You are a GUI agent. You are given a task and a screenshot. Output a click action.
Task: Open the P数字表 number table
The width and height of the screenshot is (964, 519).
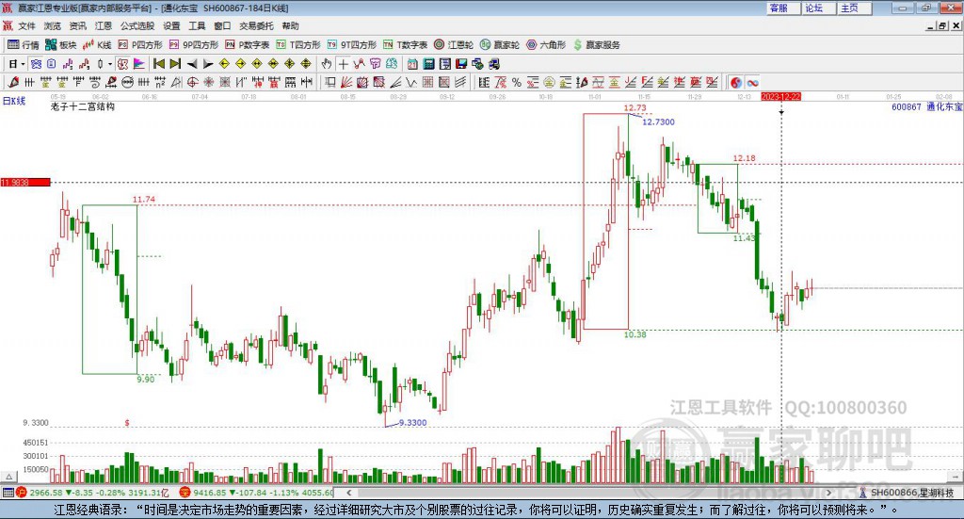point(248,45)
